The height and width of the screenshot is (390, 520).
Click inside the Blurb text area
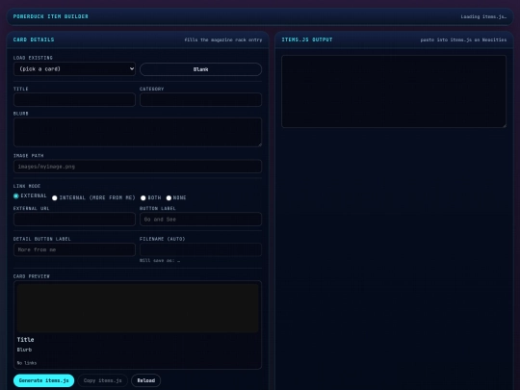(138, 132)
